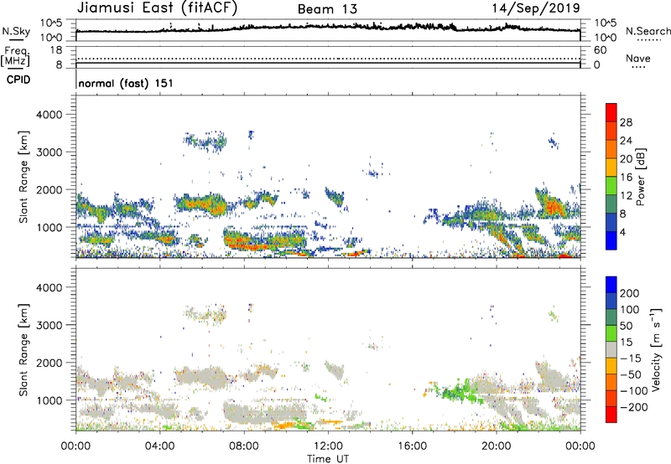Image resolution: width=671 pixels, height=464 pixels.
Task: Click '4000' on power panel range axis
Action: 49,115
